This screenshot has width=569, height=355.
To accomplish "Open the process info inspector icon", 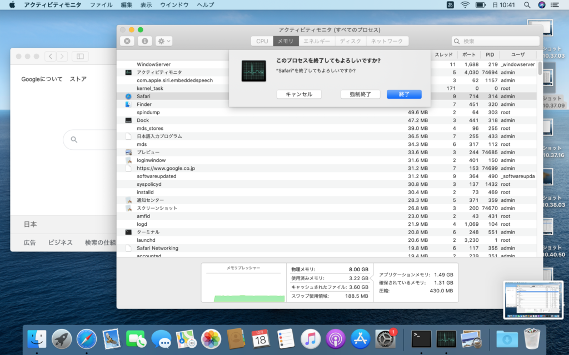I will coord(145,41).
